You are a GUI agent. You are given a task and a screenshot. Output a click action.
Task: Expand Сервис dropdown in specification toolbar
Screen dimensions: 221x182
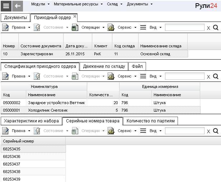click(x=135, y=76)
